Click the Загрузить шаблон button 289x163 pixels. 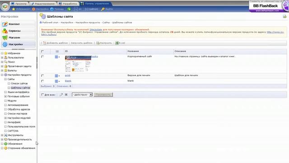[x=81, y=43]
